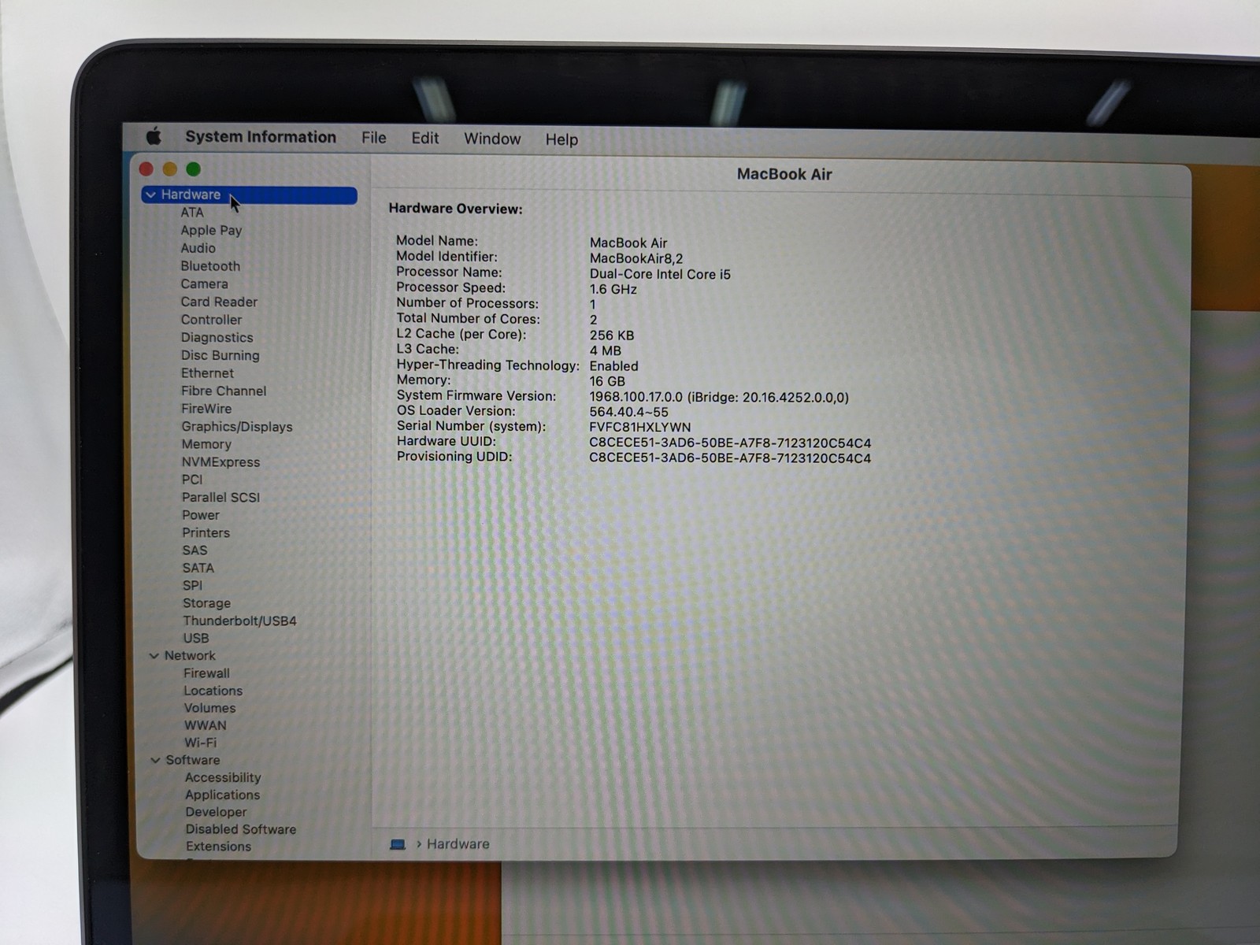The height and width of the screenshot is (945, 1260).
Task: Select SPI in the sidebar
Action: 192,586
